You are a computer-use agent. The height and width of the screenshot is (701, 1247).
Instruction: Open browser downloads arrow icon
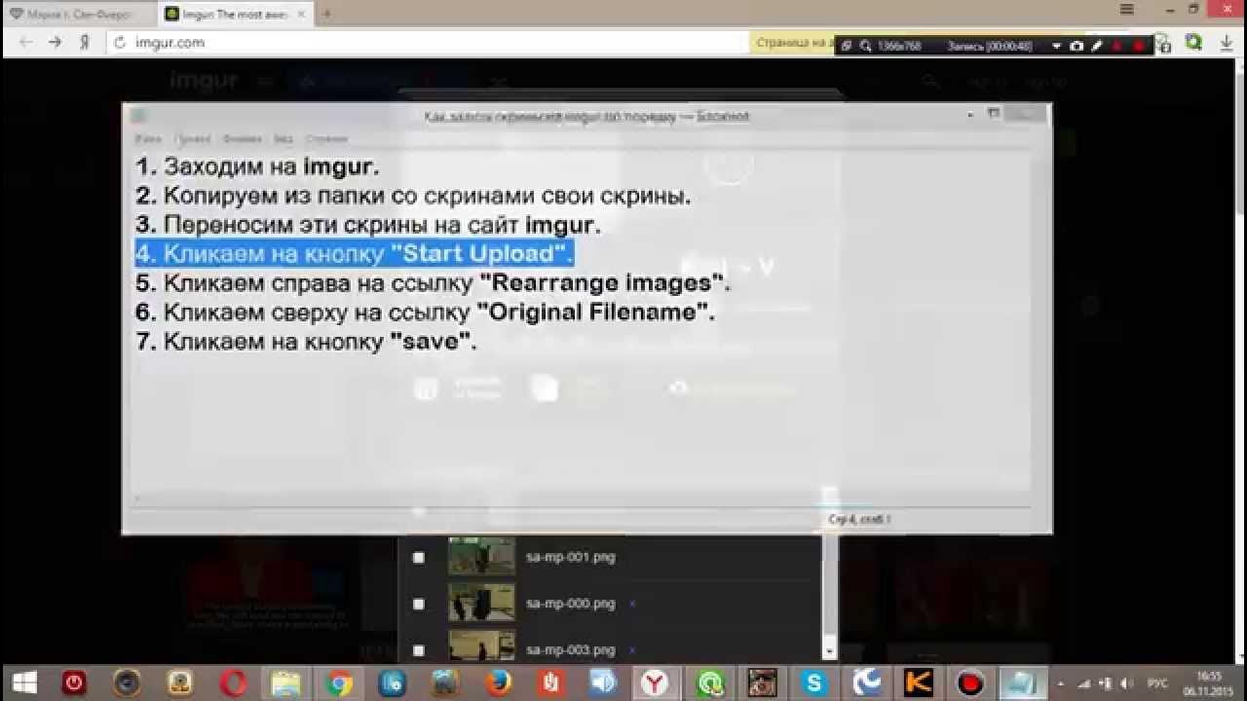click(1228, 43)
